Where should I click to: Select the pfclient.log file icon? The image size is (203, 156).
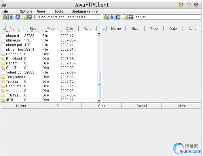coord(3,50)
